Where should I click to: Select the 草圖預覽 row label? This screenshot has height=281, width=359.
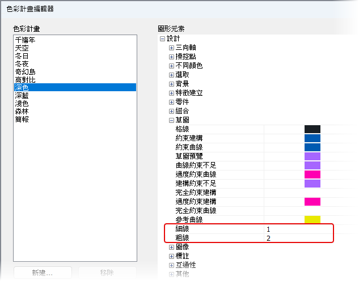(189, 156)
